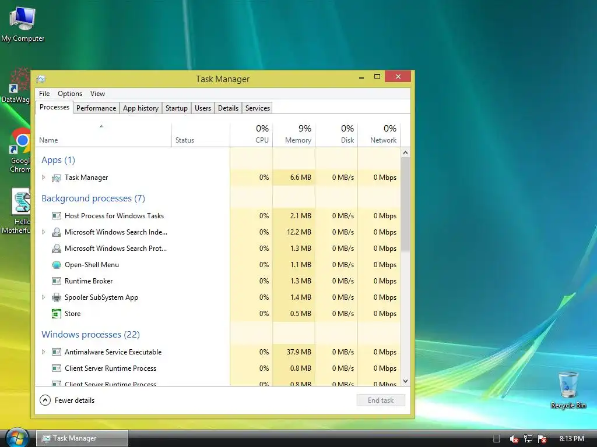Image resolution: width=597 pixels, height=447 pixels.
Task: Select the Open-Shell Menu process name
Action: click(92, 265)
